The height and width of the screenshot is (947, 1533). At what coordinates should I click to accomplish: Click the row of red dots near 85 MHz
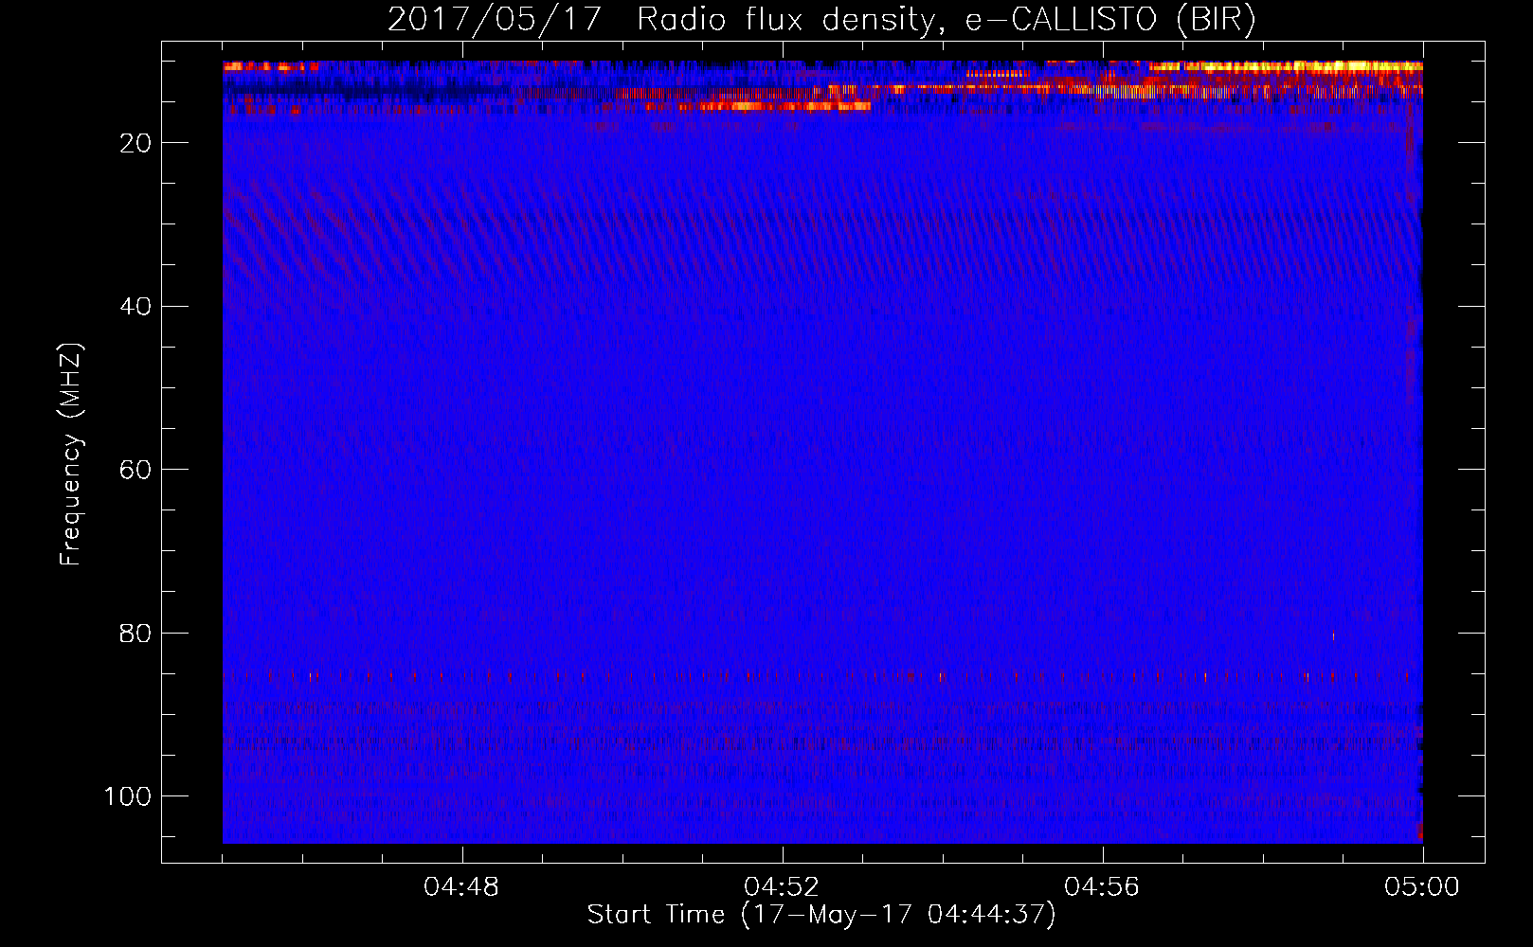(815, 677)
